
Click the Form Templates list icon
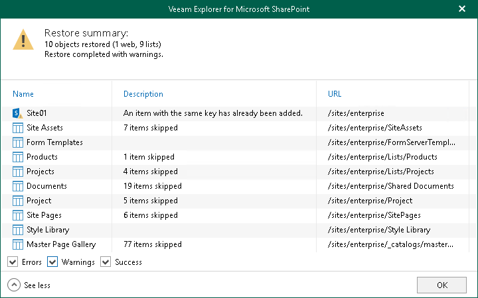click(x=18, y=142)
